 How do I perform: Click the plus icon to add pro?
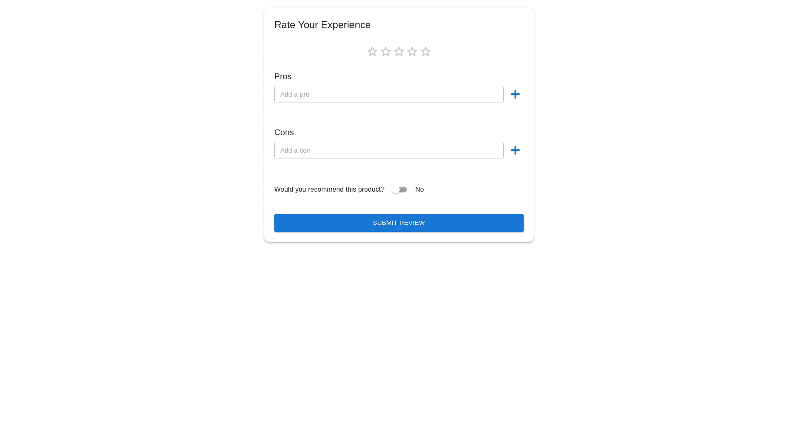click(x=515, y=94)
